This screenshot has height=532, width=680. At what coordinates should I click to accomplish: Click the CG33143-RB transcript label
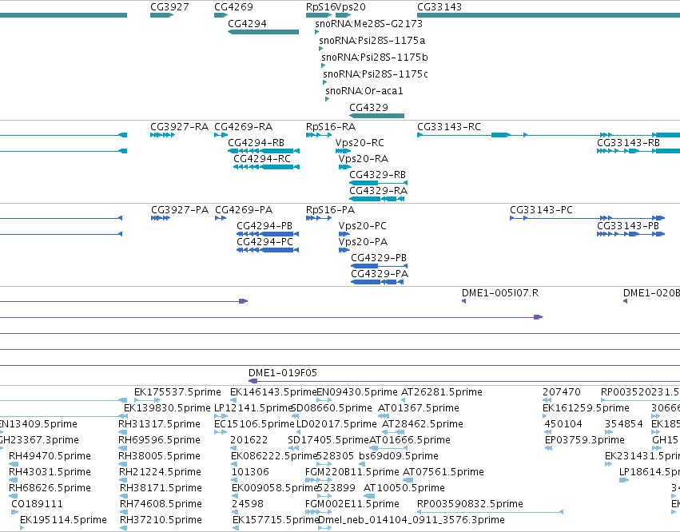628,143
